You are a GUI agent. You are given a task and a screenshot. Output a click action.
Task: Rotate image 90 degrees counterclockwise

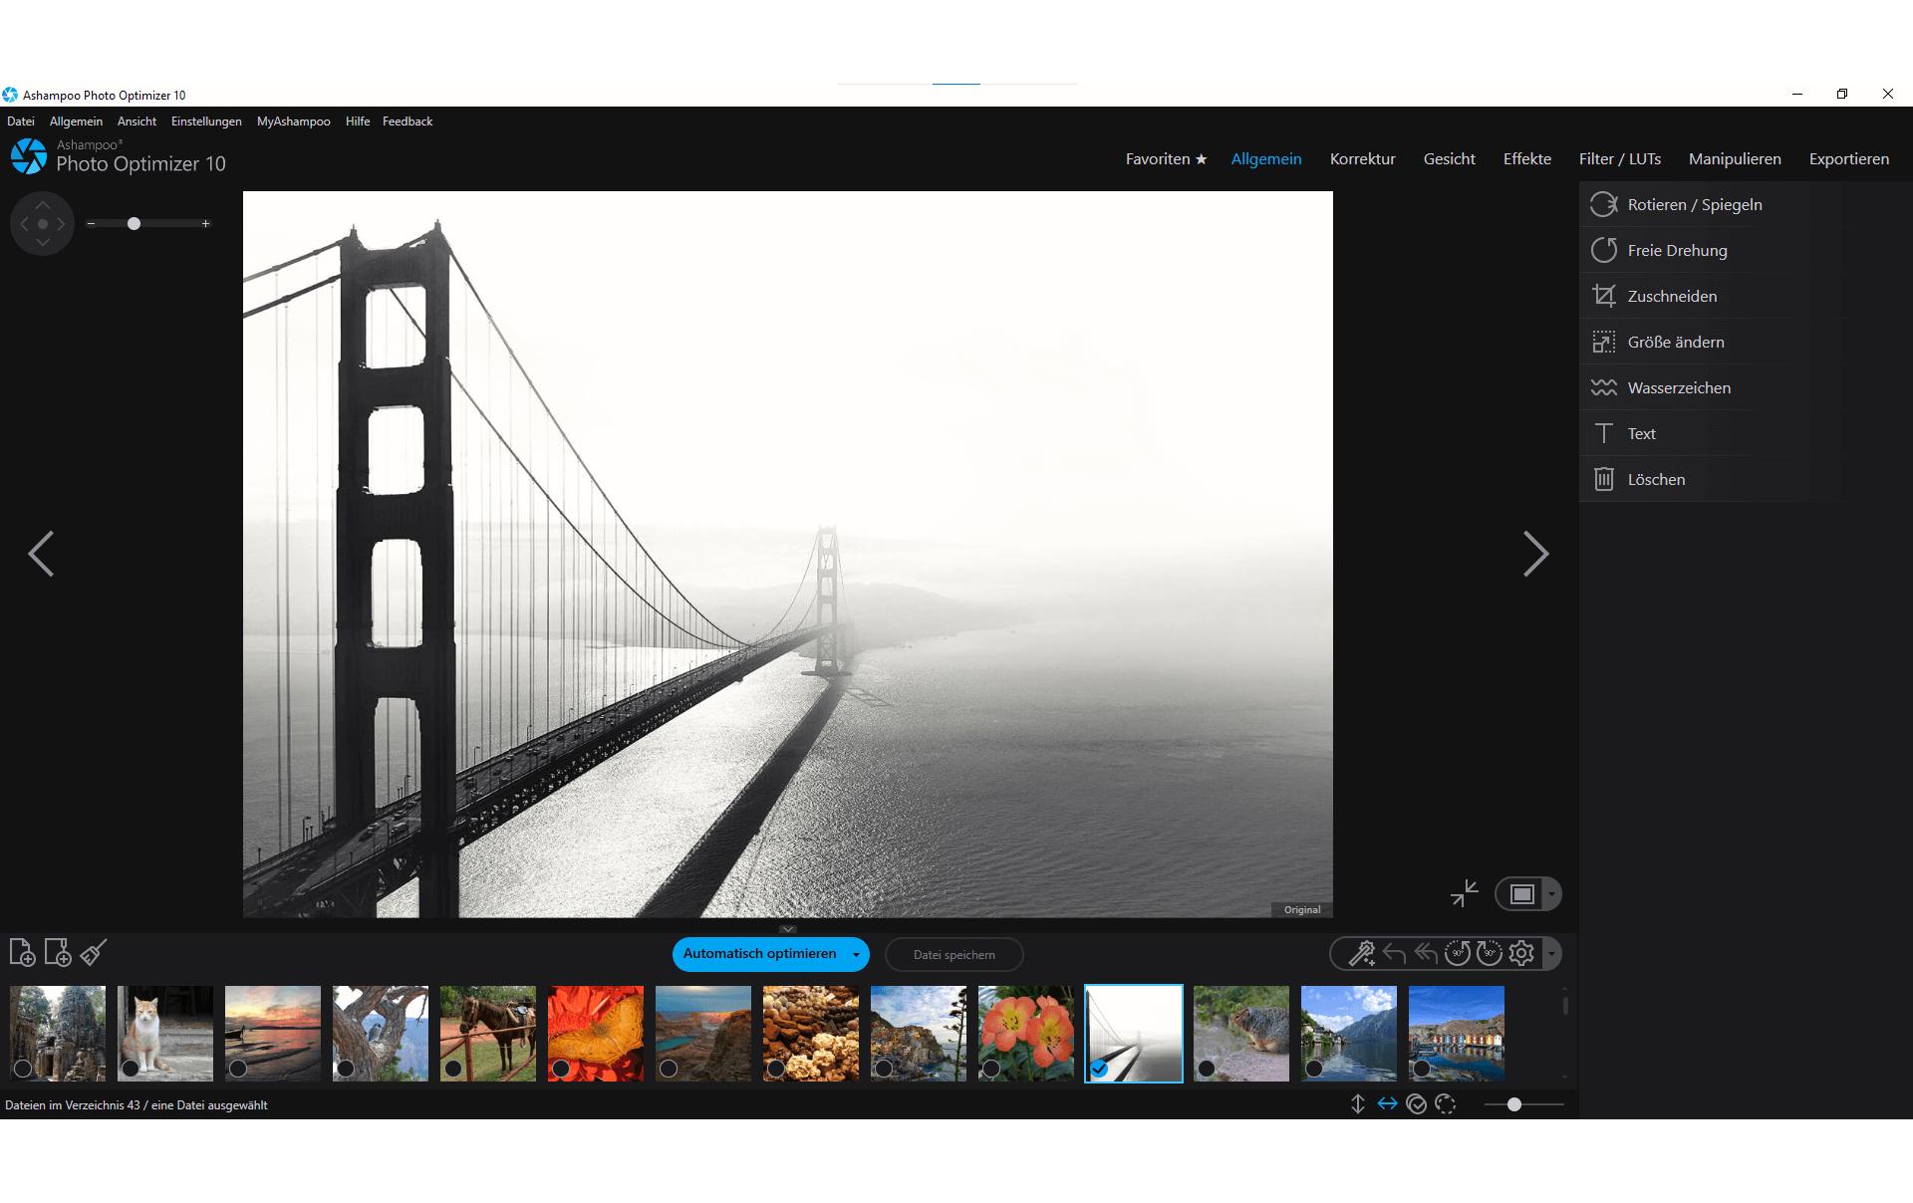pyautogui.click(x=1458, y=953)
